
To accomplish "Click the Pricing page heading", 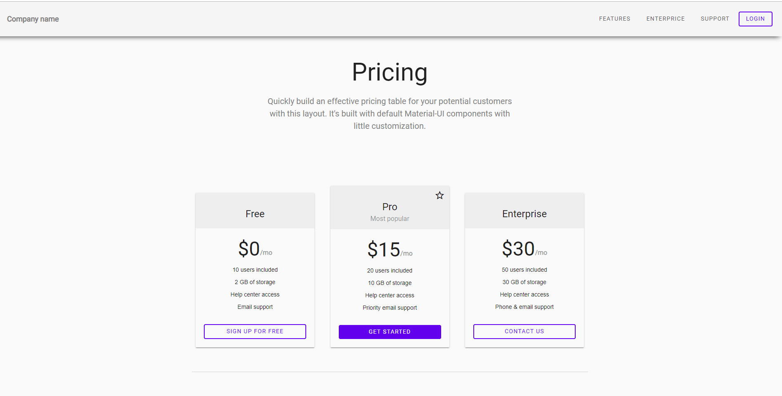I will pos(390,73).
